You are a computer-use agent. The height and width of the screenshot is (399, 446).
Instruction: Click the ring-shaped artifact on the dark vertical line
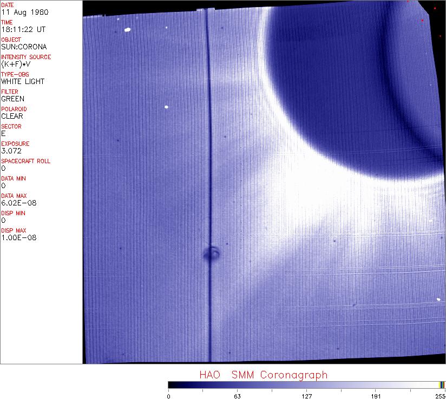(212, 253)
